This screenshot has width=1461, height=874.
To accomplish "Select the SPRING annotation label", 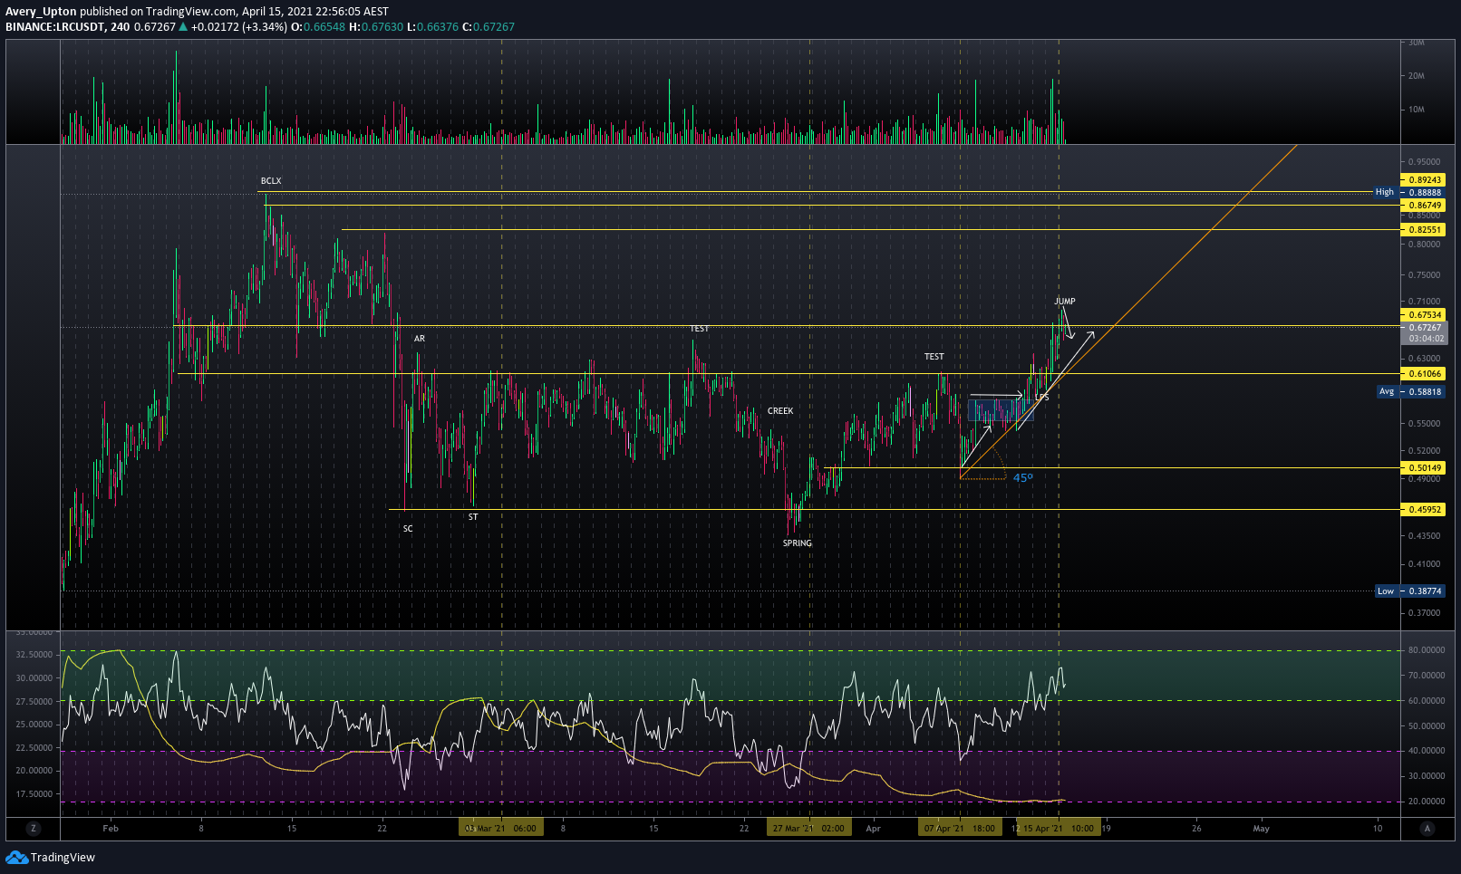I will [798, 543].
